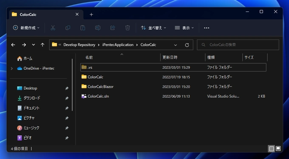
Task: Show hidden path with << chevron
Action: [x=60, y=45]
